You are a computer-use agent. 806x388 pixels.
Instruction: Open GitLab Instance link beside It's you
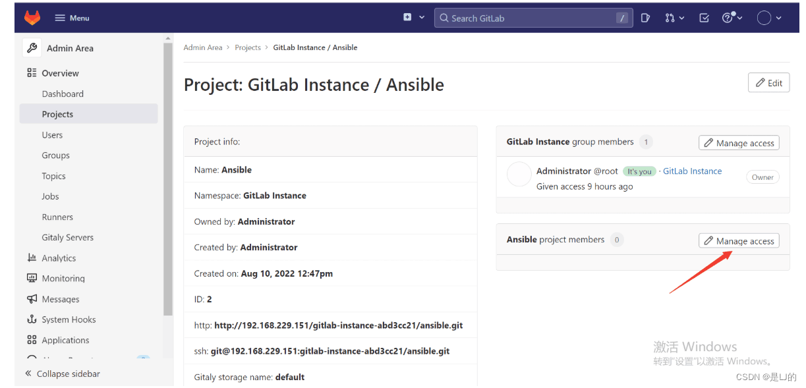(692, 171)
